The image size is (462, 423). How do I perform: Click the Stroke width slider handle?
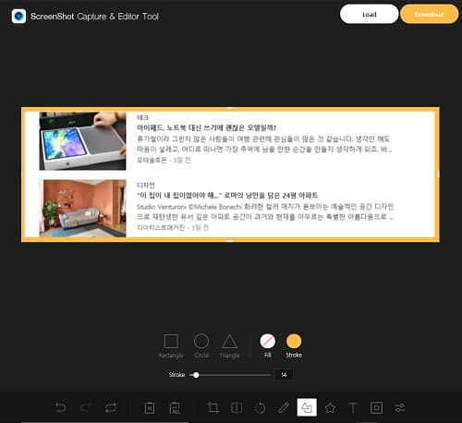(196, 375)
